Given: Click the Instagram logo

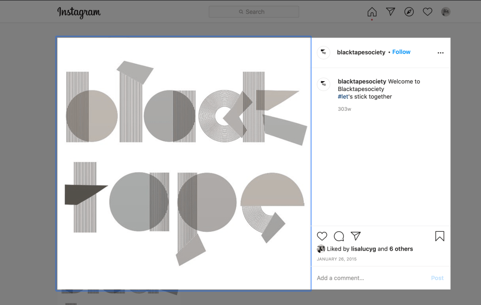Looking at the screenshot, I should click(x=79, y=12).
